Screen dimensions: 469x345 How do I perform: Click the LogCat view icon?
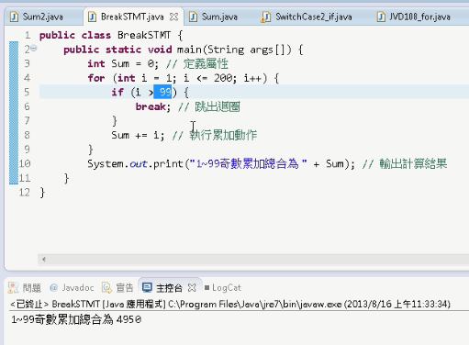coord(207,288)
